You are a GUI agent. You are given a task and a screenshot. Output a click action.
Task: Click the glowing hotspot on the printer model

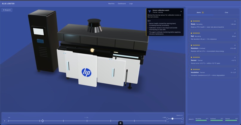92,50
